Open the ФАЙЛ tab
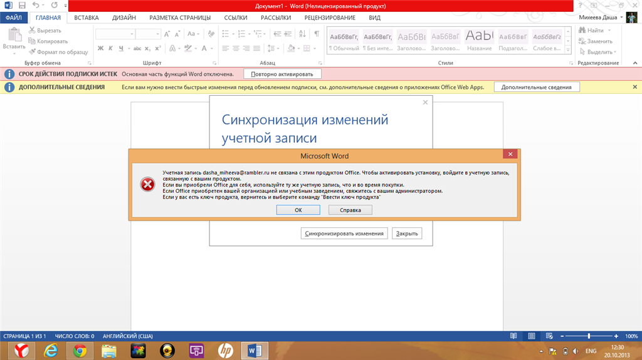 14,18
